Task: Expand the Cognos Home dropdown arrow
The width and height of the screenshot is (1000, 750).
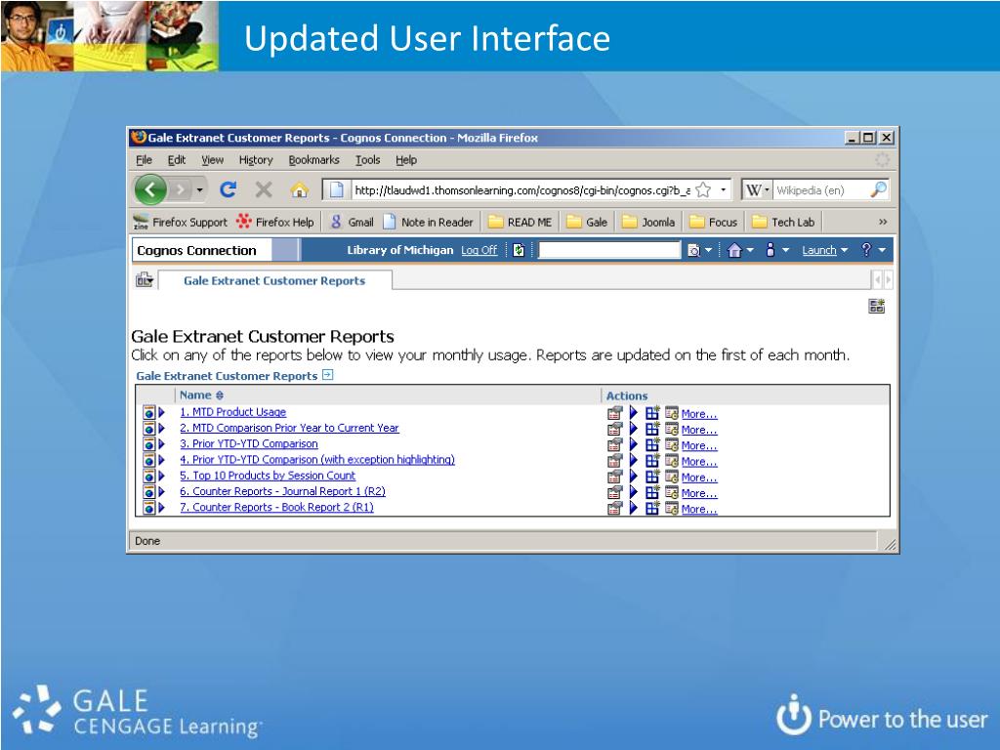Action: pos(749,250)
